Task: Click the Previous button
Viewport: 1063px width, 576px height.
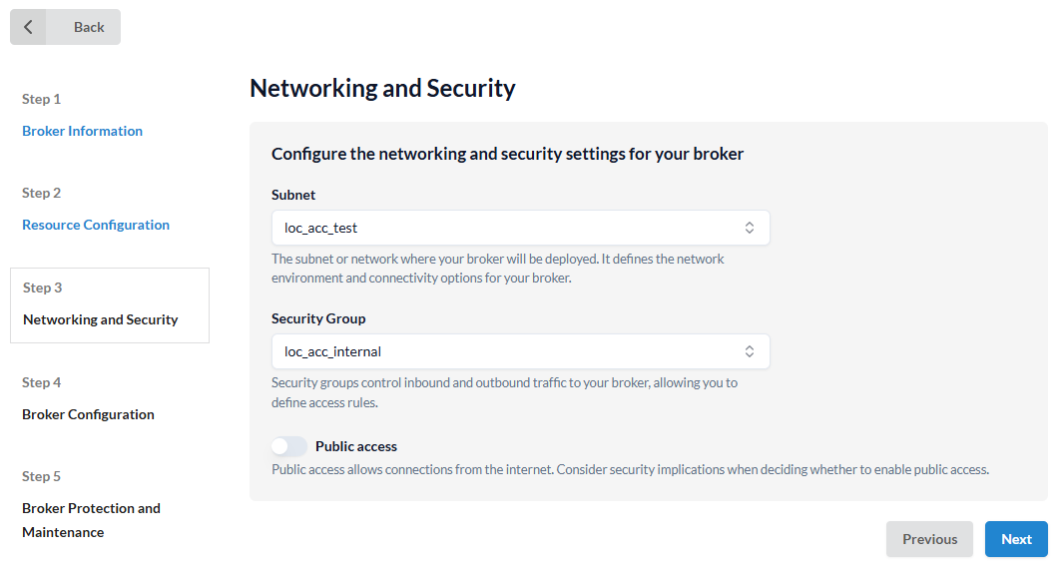Action: pyautogui.click(x=929, y=539)
